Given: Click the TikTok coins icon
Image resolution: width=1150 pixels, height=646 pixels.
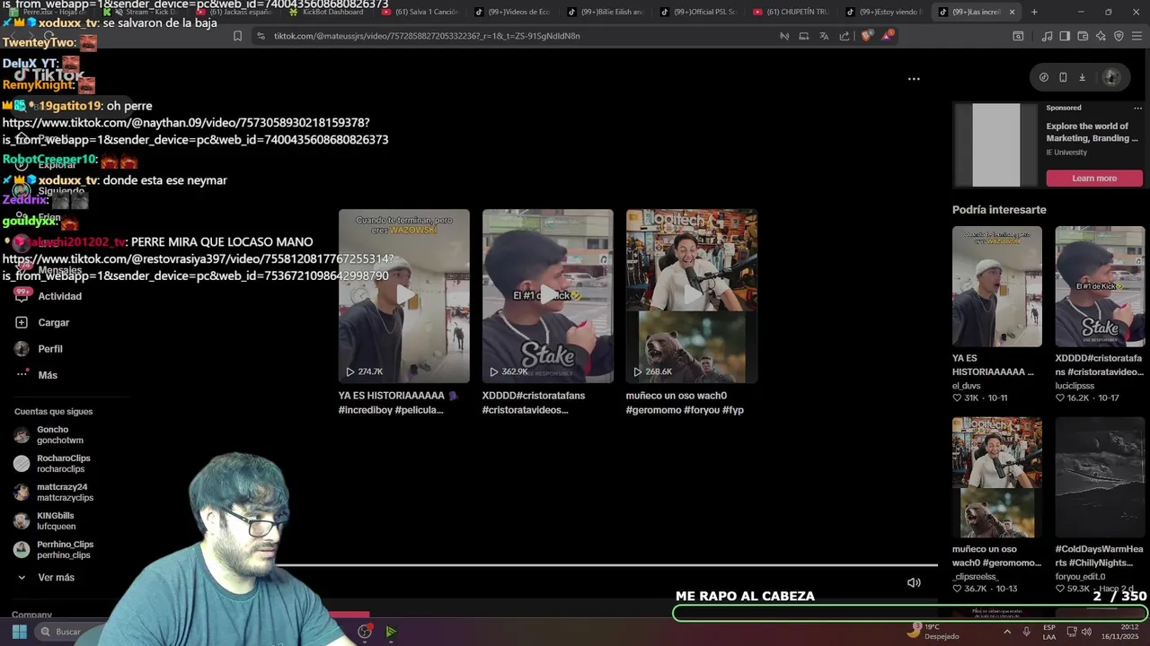Looking at the screenshot, I should 1043,77.
